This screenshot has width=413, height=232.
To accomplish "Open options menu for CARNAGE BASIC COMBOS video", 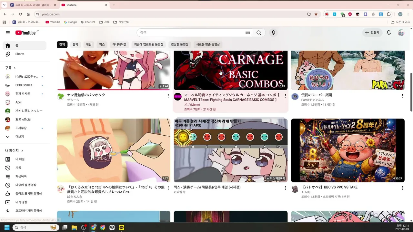I will pos(285,96).
